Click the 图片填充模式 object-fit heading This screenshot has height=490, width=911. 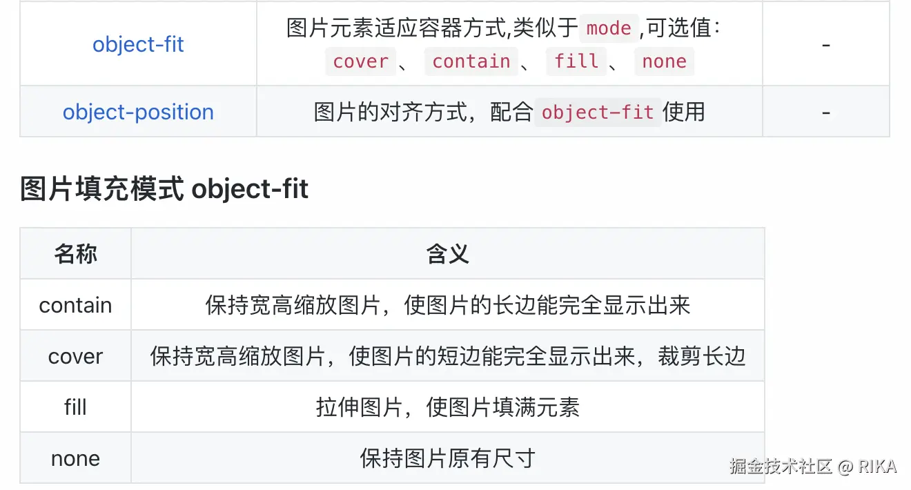click(x=164, y=188)
